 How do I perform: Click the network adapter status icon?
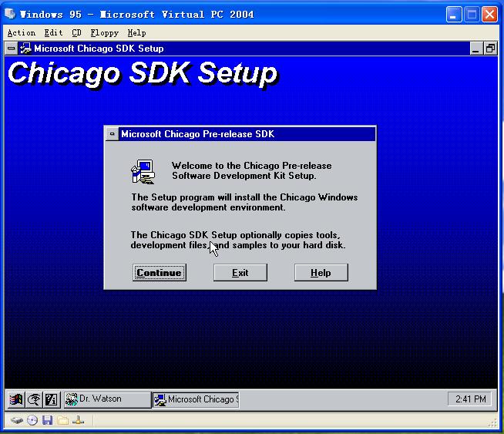[x=78, y=420]
